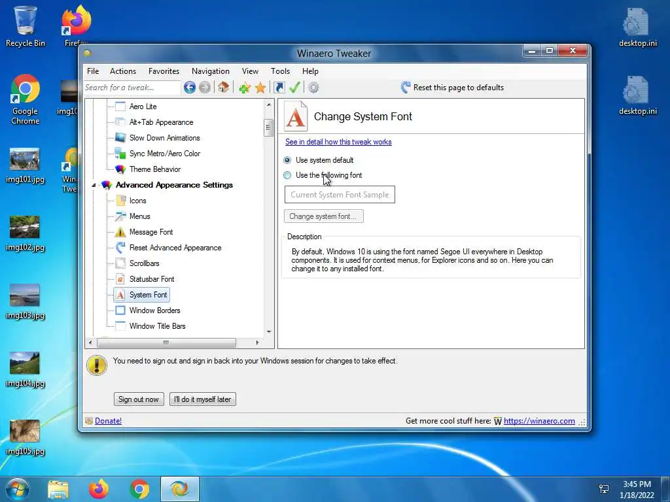Click the tree scroll right arrow
670x502 pixels.
click(257, 343)
